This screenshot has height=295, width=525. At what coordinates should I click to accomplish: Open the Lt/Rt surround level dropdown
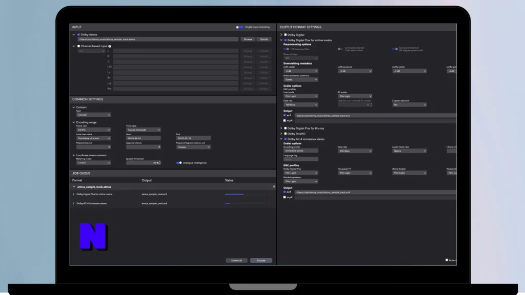(x=355, y=71)
